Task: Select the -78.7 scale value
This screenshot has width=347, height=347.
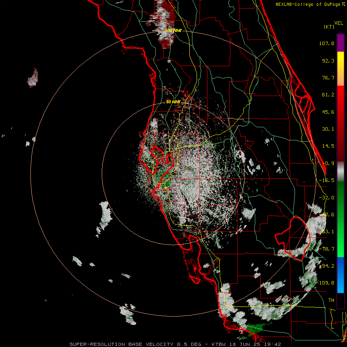Action: (327, 249)
